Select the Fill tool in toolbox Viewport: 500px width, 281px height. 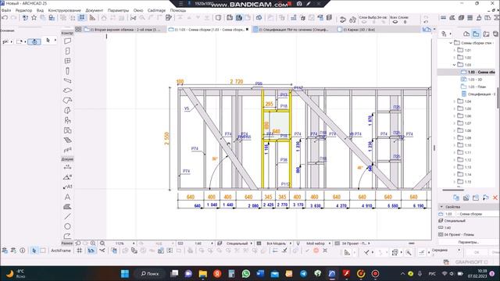click(x=67, y=206)
